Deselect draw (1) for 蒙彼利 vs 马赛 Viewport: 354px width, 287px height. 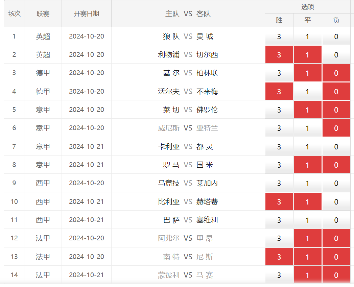pyautogui.click(x=307, y=275)
